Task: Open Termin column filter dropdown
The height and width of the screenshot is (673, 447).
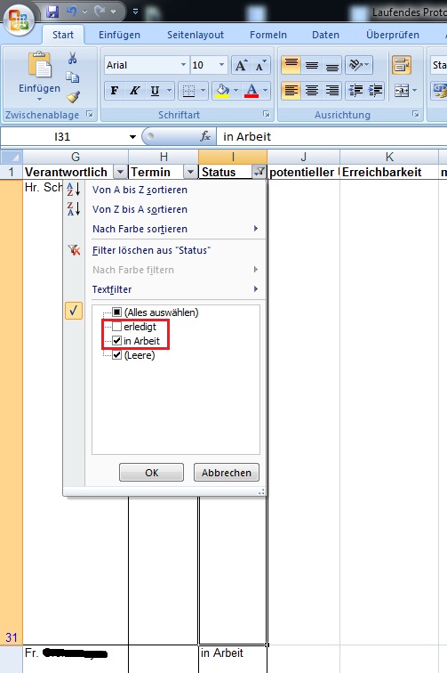Action: (x=190, y=172)
